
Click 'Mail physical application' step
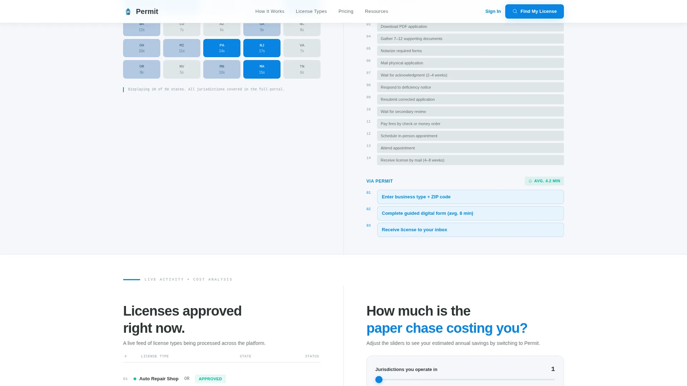point(471,63)
